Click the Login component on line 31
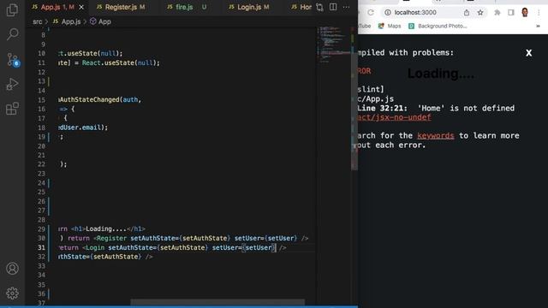Viewport: 548px width, 308px height. point(95,247)
